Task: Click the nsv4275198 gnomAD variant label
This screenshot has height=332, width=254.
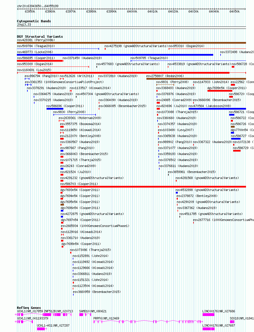Action: [x=136, y=46]
